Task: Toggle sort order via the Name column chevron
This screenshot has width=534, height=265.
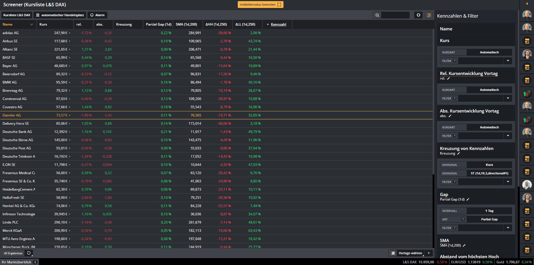Action: coord(32,24)
